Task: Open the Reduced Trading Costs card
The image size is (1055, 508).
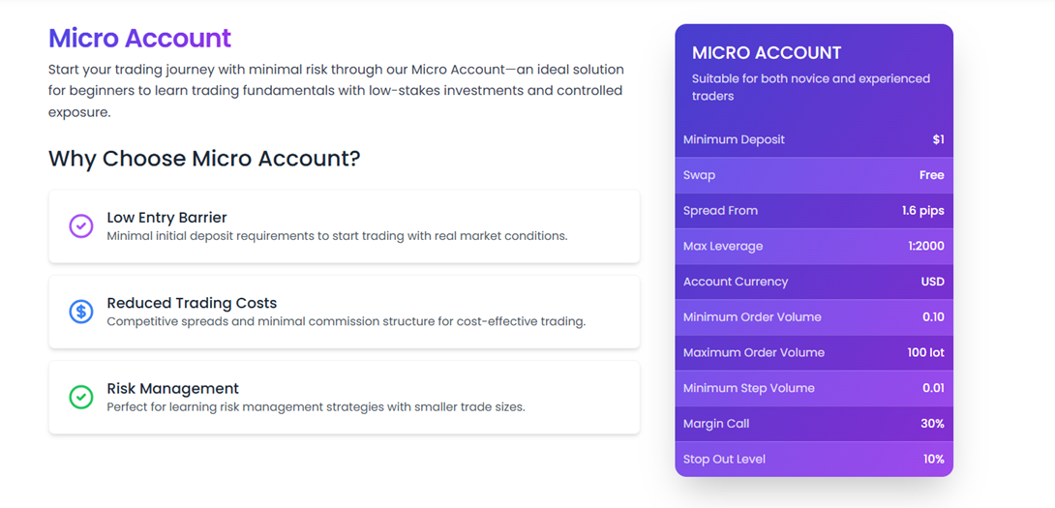Action: click(344, 312)
